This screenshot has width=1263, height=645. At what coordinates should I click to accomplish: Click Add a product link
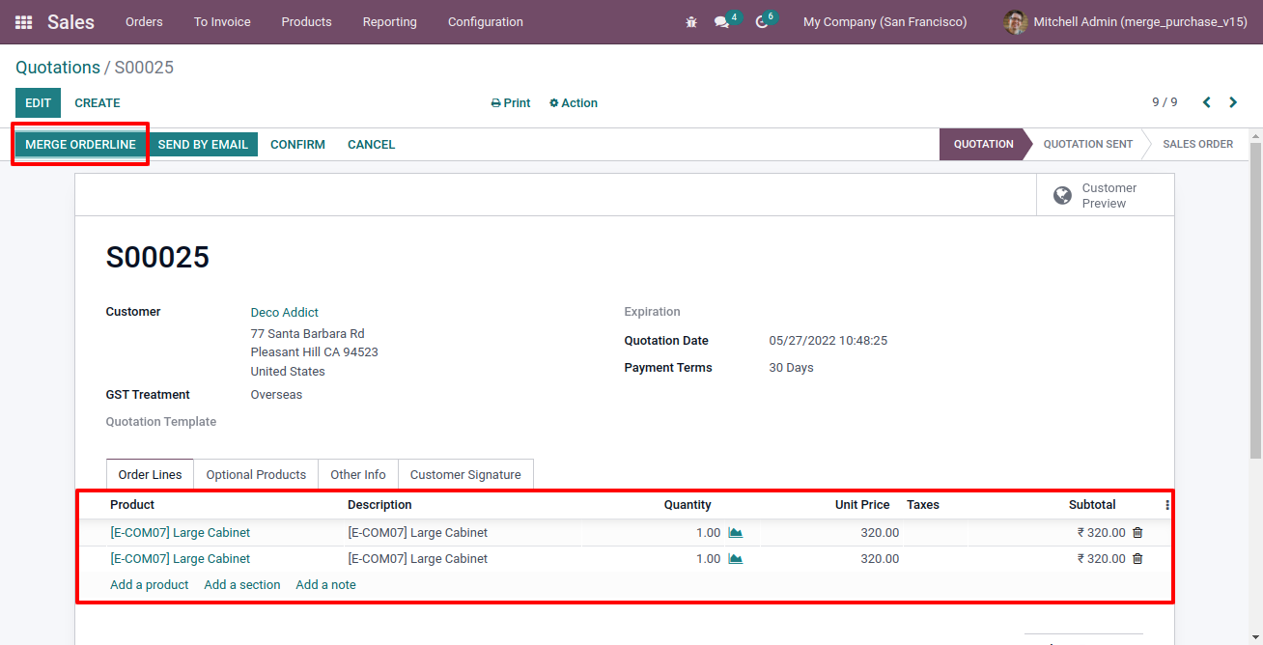coord(150,585)
